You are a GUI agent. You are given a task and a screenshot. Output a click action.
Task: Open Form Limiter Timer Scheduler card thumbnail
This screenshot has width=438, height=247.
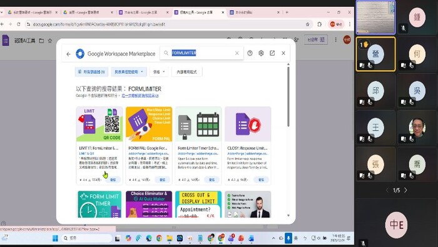198,124
